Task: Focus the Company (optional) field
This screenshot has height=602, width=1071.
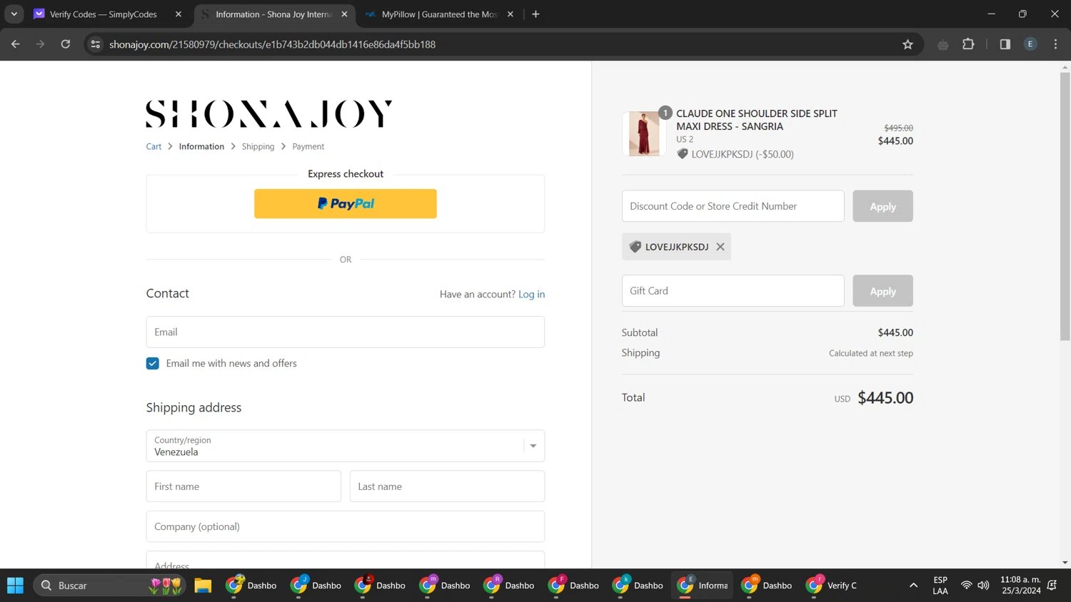Action: tap(346, 526)
